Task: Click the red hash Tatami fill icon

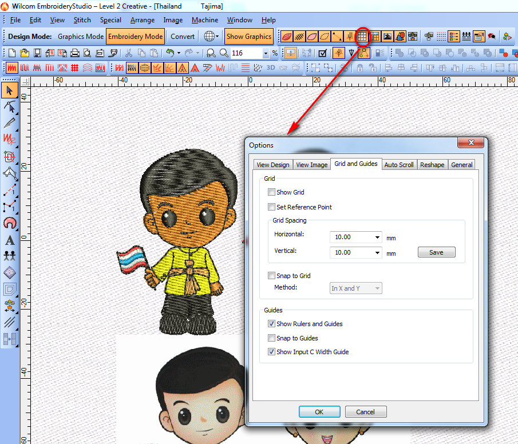Action: click(x=74, y=68)
